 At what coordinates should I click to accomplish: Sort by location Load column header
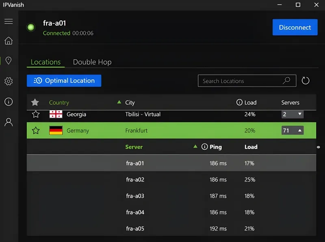250,103
